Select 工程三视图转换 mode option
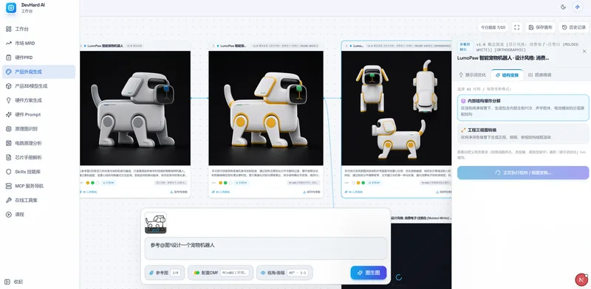This screenshot has height=289, width=591. point(523,133)
